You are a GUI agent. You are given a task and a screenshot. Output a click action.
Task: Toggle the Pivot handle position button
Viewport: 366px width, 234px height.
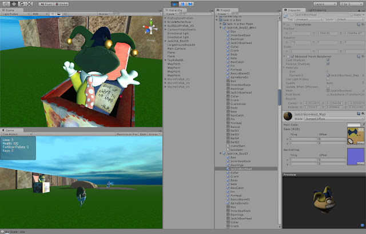[46, 4]
